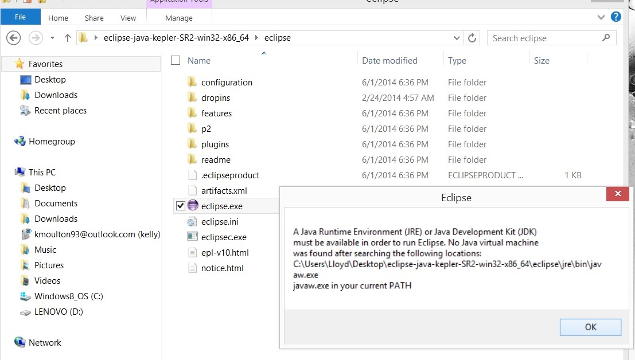This screenshot has width=635, height=360.
Task: Click the Back navigation arrow
Action: (x=13, y=38)
